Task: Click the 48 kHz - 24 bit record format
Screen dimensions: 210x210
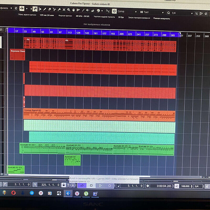Action: pos(82,16)
